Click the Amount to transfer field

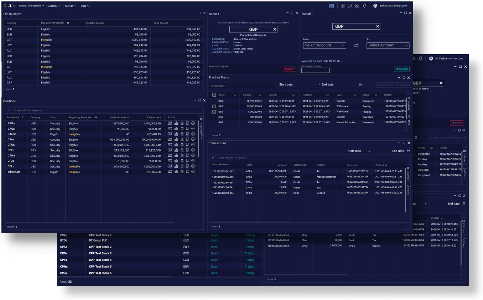point(316,71)
